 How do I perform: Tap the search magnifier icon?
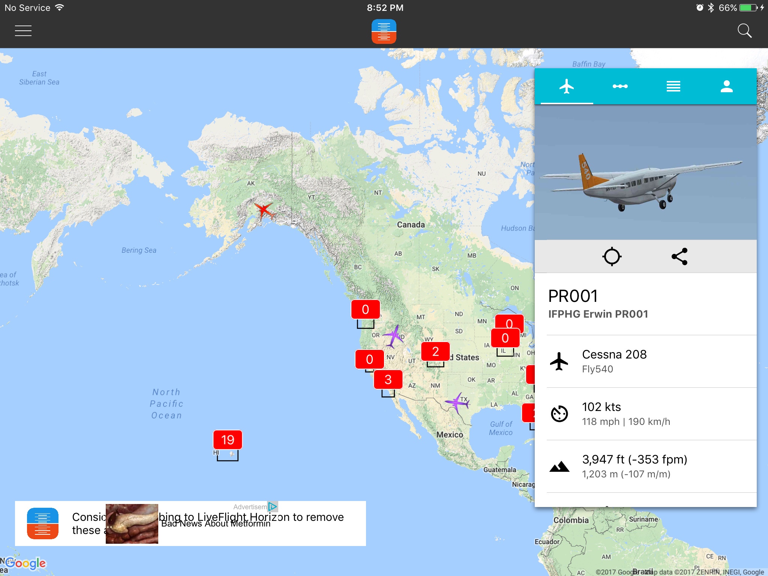point(744,31)
